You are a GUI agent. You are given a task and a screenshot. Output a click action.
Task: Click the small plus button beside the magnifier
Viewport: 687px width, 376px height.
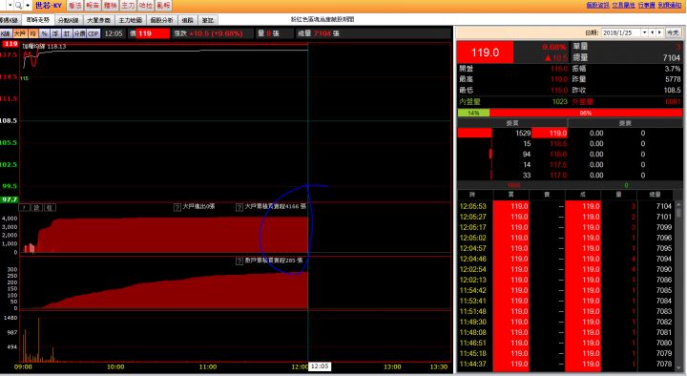(x=28, y=6)
